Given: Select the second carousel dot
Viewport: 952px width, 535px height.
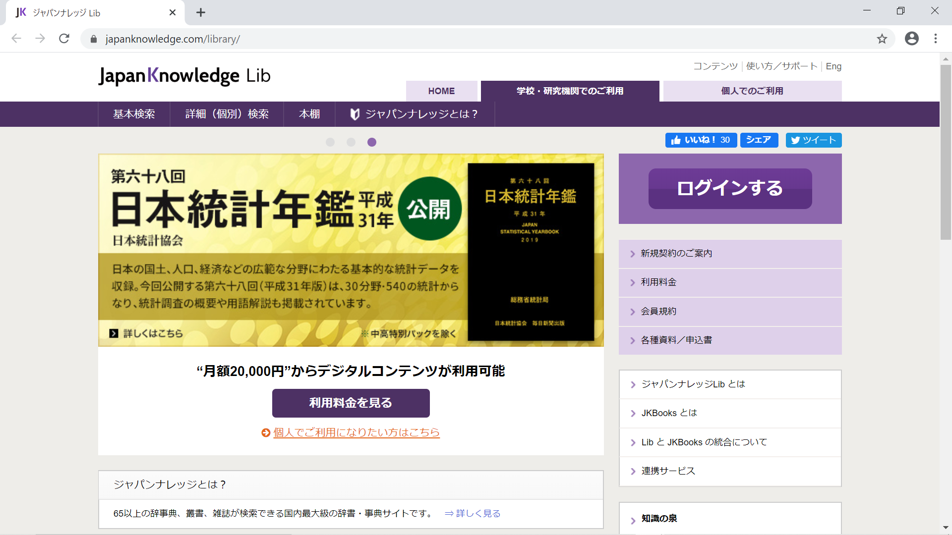Looking at the screenshot, I should click(351, 142).
